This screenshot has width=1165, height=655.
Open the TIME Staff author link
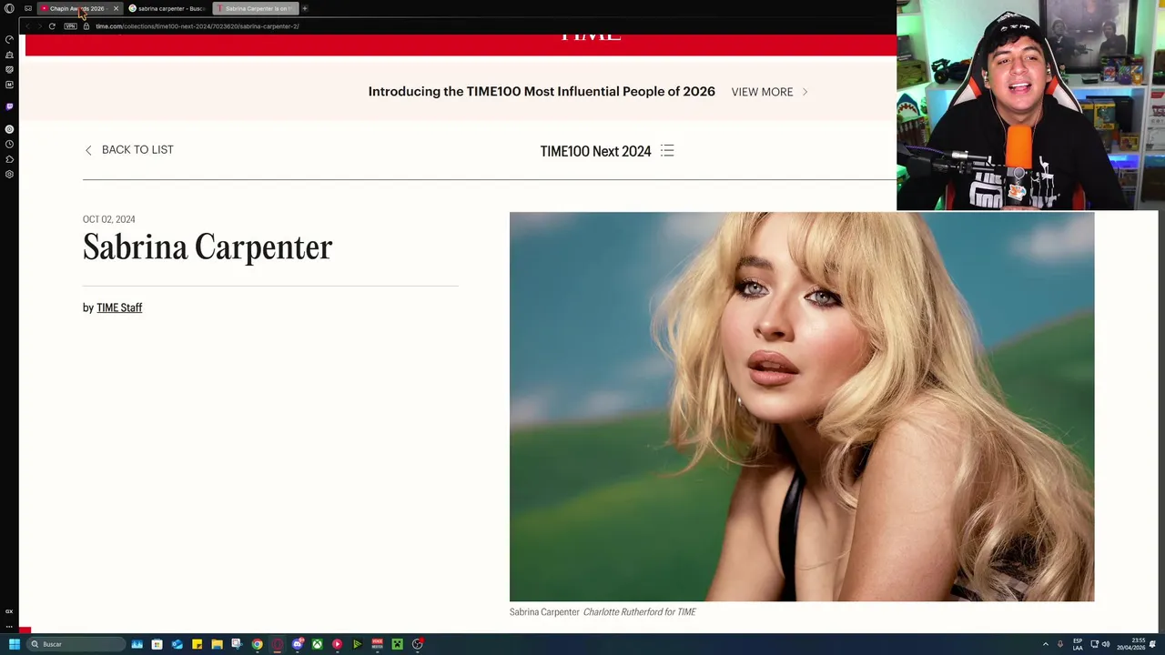[119, 307]
